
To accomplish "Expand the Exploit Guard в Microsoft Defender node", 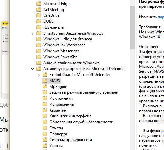I will pyautogui.click(x=39, y=75).
